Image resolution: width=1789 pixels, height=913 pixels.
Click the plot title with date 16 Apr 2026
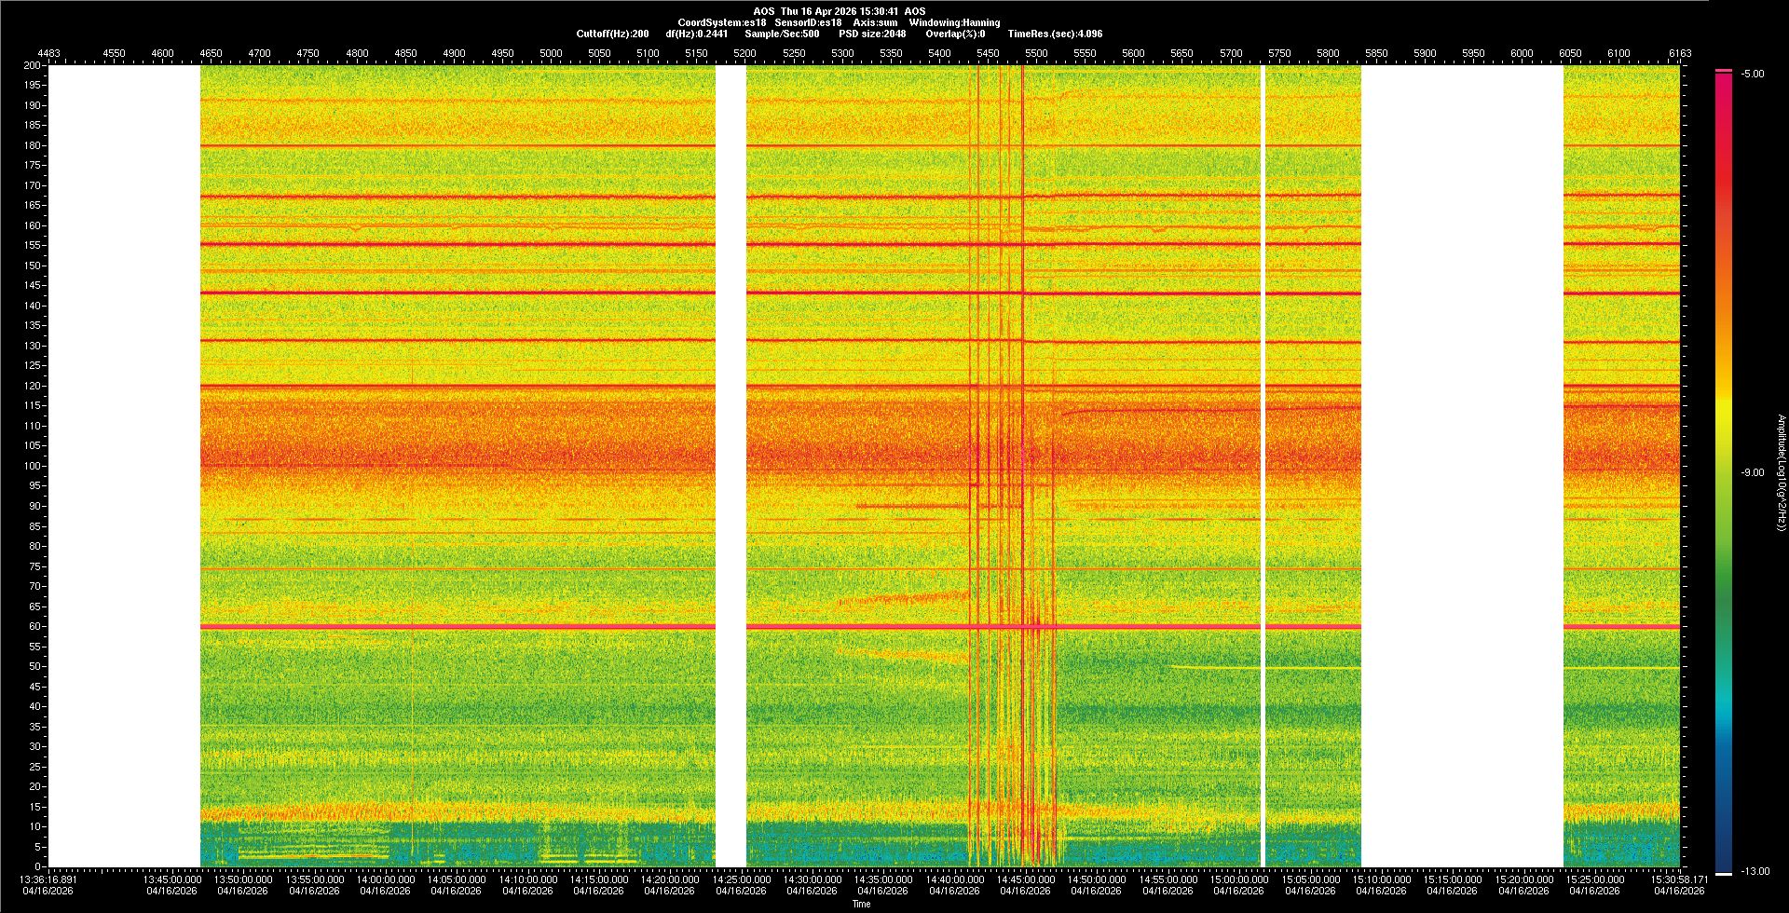[x=839, y=11]
